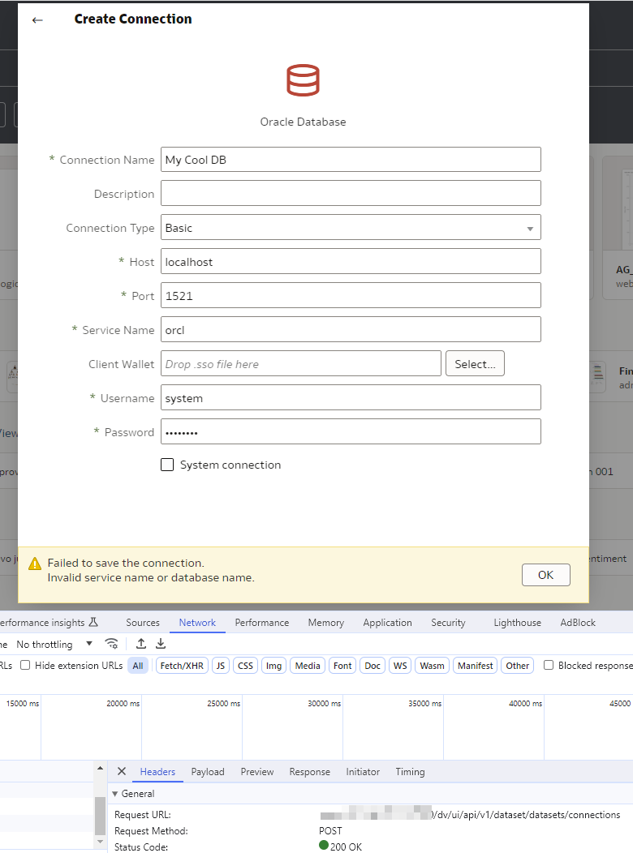Toggle Blocked response checkbox
This screenshot has height=853, width=633.
[x=549, y=665]
